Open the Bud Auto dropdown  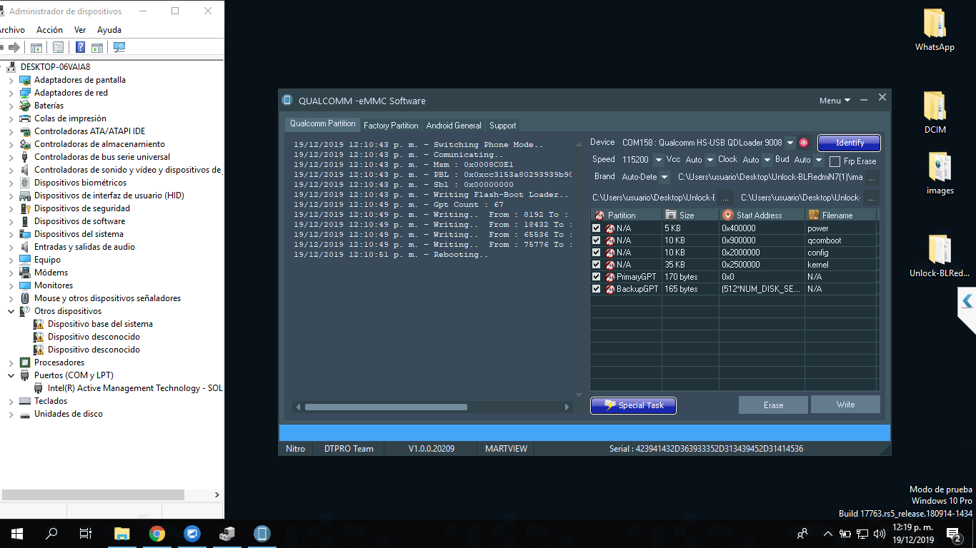click(819, 160)
